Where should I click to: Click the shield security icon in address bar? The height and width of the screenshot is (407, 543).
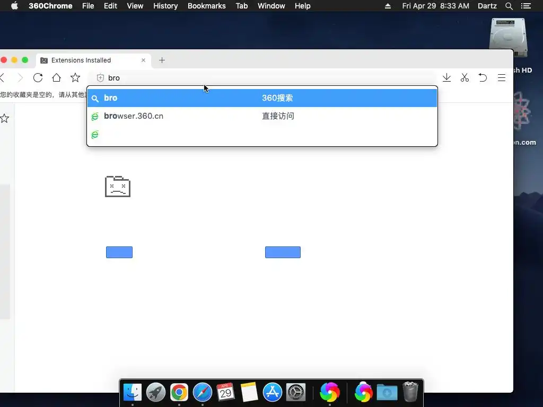tap(100, 78)
